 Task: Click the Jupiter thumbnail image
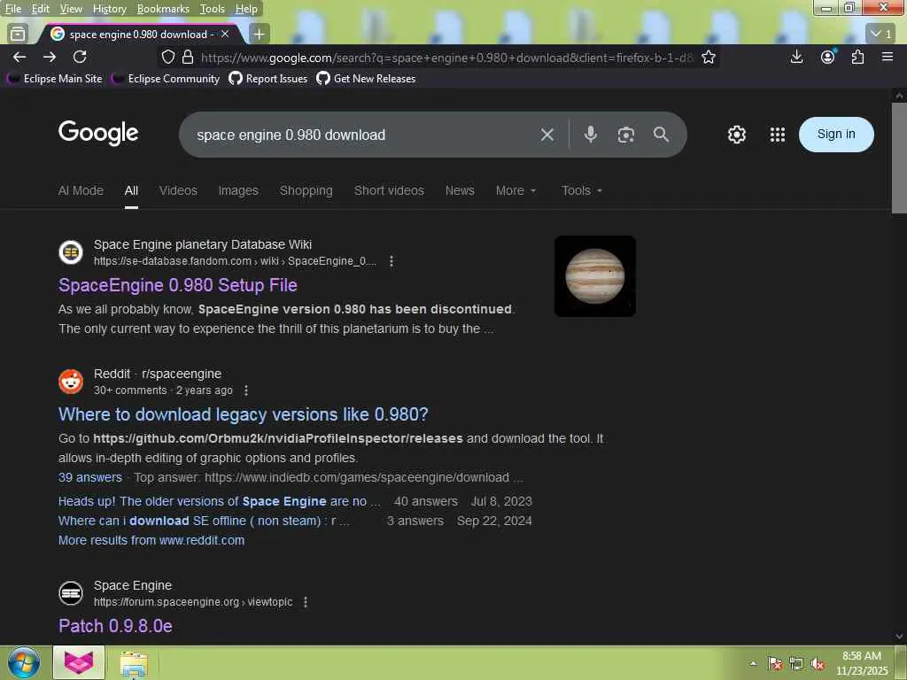(x=594, y=276)
